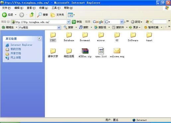Open the 搜影视 dropdown arrow
The image size is (171, 123).
click(x=109, y=27)
